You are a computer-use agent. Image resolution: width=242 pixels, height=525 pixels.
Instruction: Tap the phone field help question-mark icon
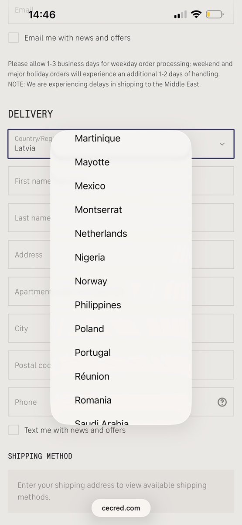point(222,402)
